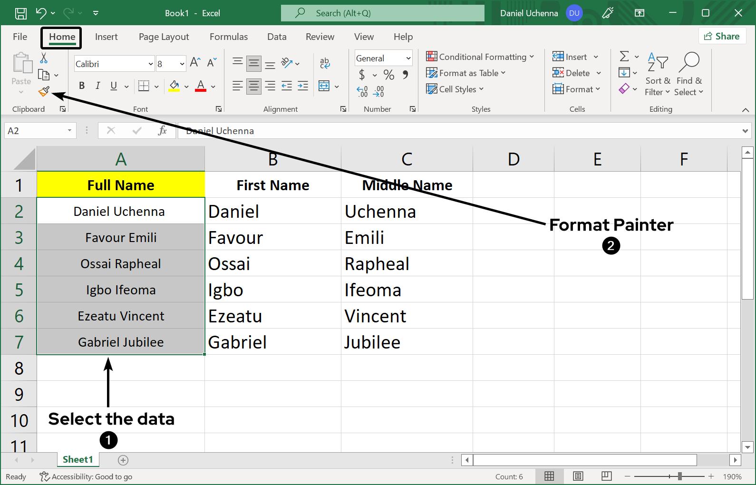Toggle Bold formatting
The height and width of the screenshot is (485, 756).
(x=82, y=86)
